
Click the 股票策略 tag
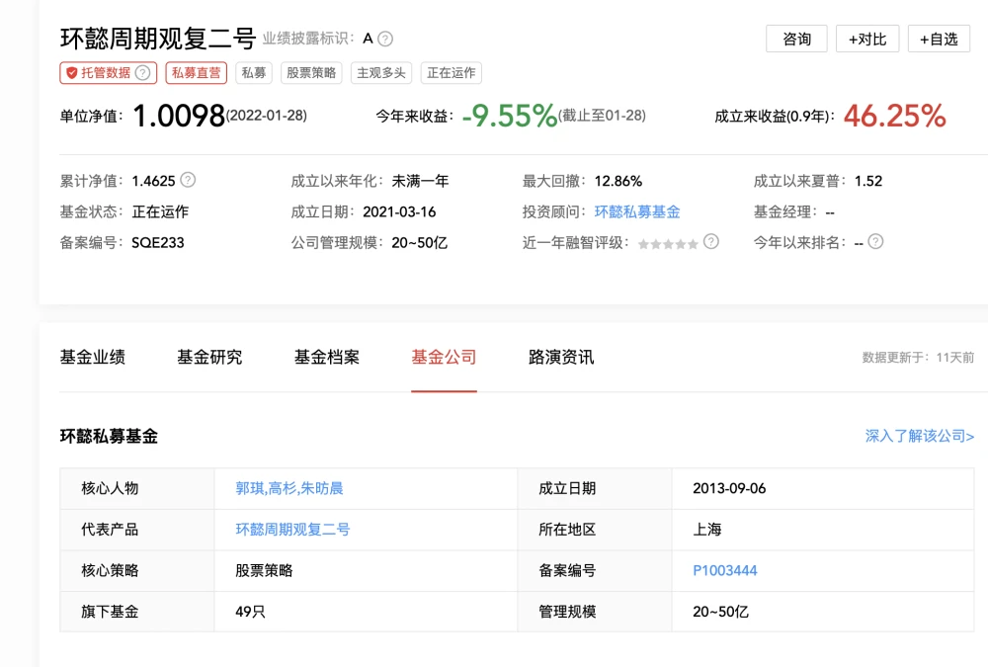coord(311,73)
